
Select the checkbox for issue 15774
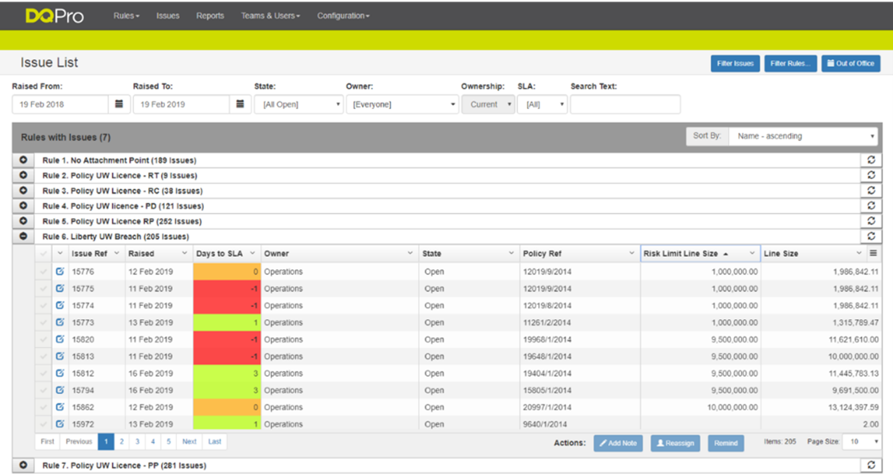tap(43, 305)
